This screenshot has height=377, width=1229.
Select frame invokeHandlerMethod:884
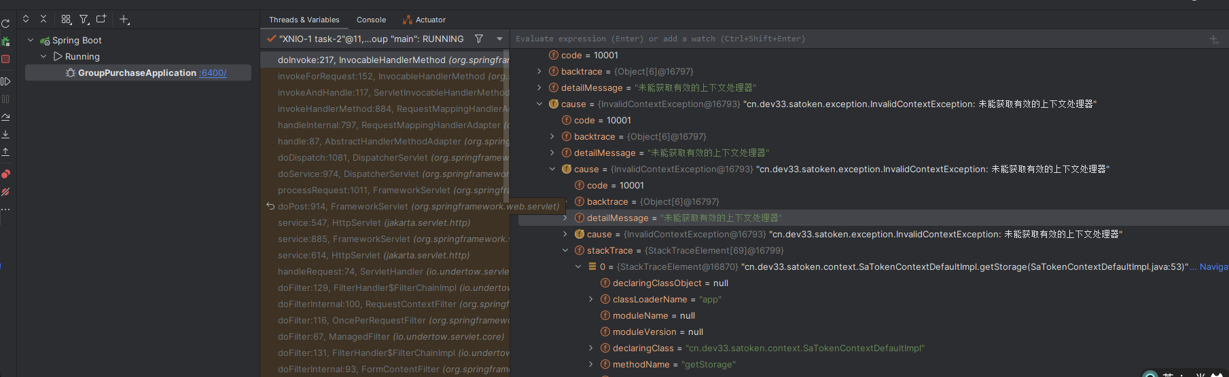coord(385,108)
